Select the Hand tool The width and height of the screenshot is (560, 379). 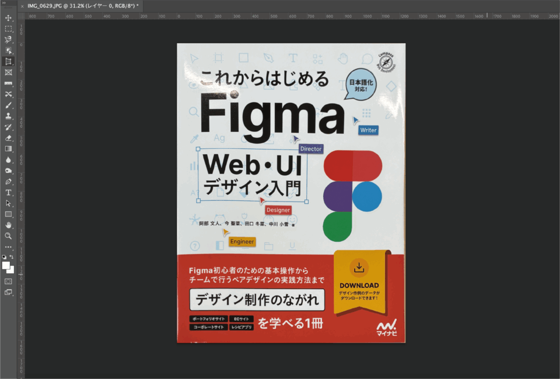pyautogui.click(x=8, y=225)
